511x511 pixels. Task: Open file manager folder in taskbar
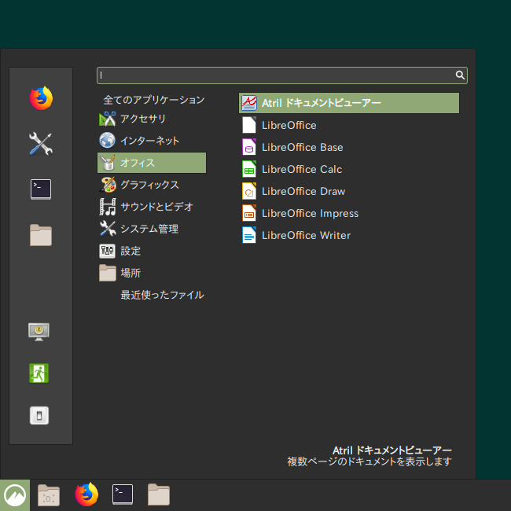tap(159, 494)
